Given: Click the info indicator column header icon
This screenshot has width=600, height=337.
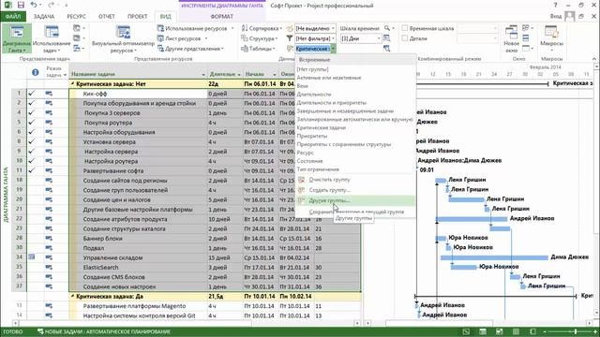Looking at the screenshot, I should pyautogui.click(x=36, y=72).
